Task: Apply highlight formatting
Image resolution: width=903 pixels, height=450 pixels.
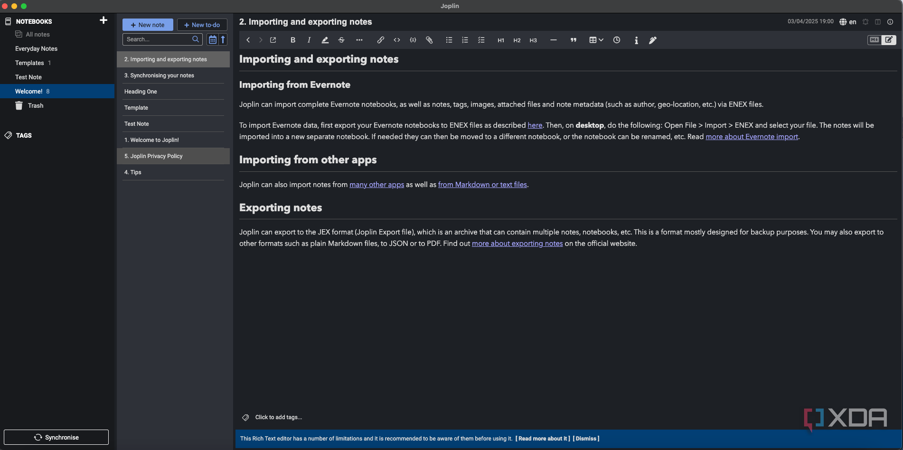Action: (x=325, y=40)
